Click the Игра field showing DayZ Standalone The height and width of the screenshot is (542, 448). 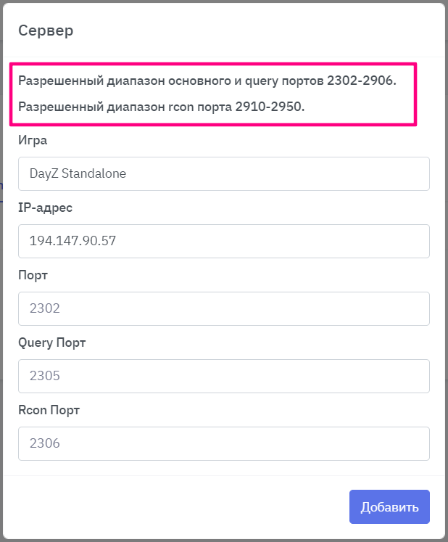223,174
